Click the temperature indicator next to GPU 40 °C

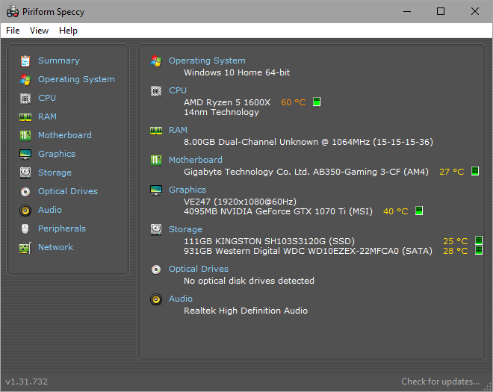pos(419,211)
